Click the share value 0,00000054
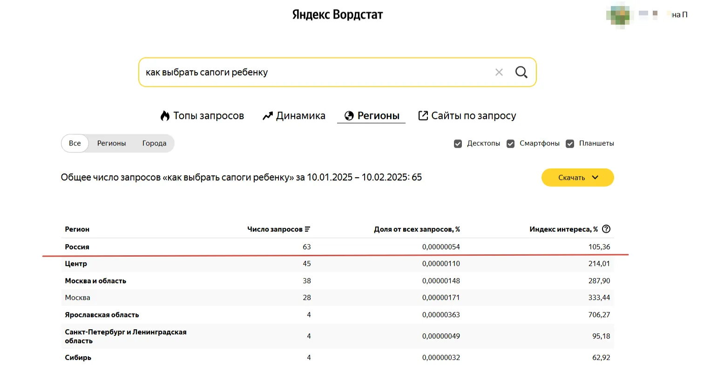 (x=441, y=247)
